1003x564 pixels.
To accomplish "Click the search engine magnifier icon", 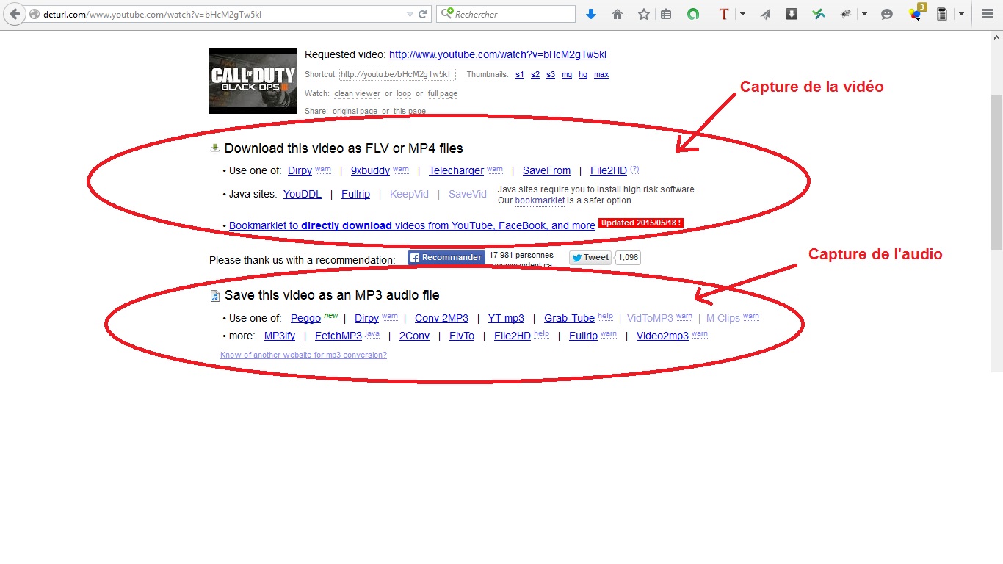I will click(x=446, y=14).
